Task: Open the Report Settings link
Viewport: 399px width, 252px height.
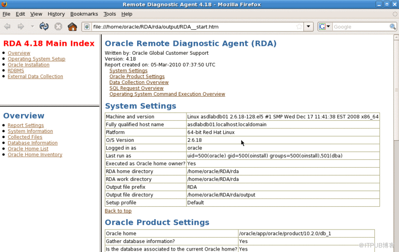Action: click(x=26, y=125)
